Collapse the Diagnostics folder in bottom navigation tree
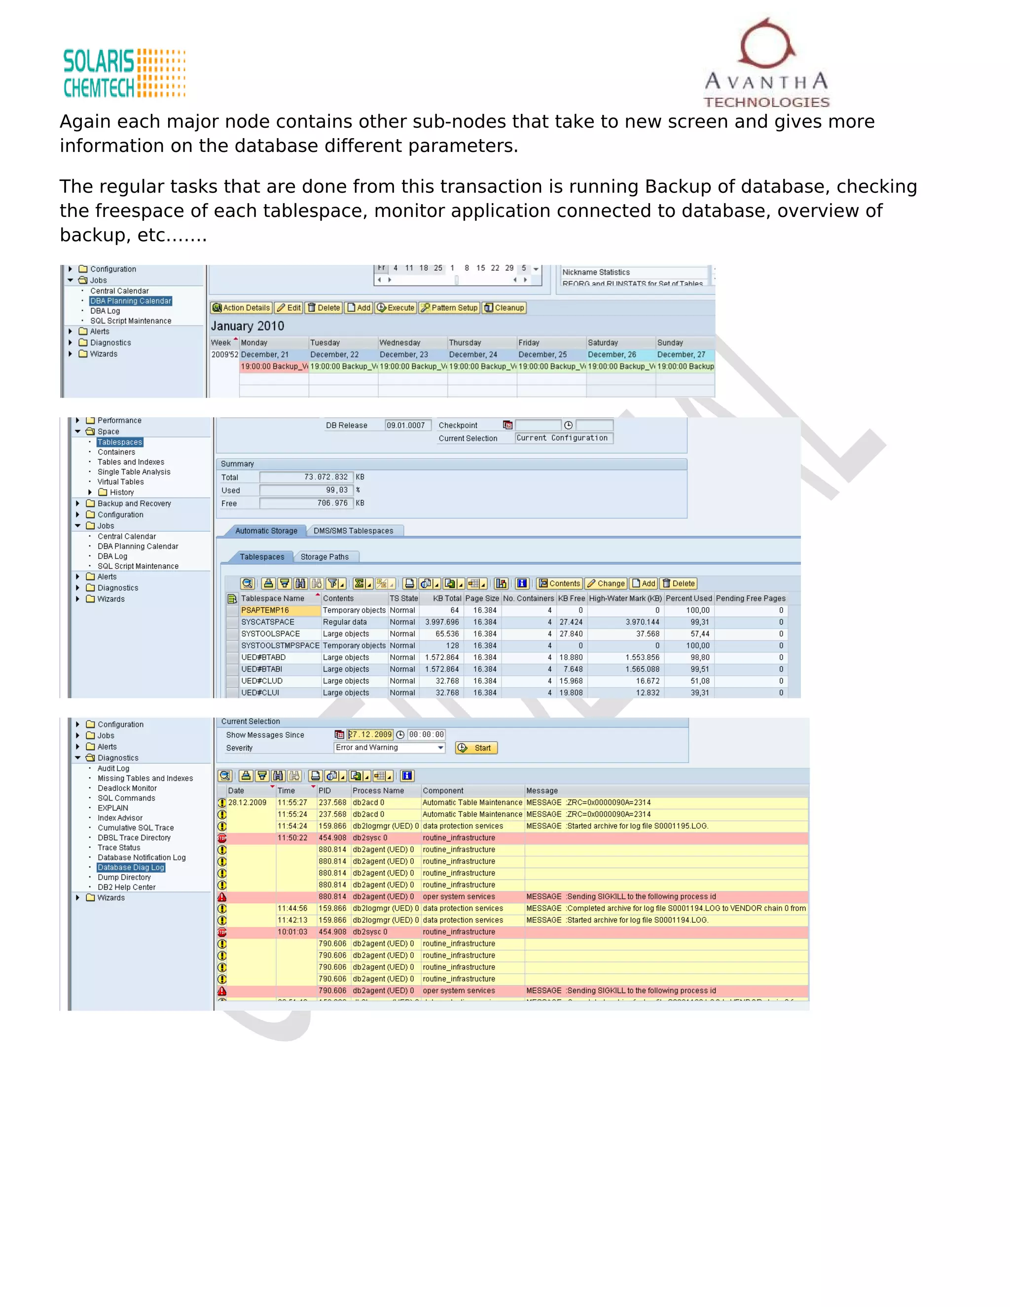 (x=78, y=758)
